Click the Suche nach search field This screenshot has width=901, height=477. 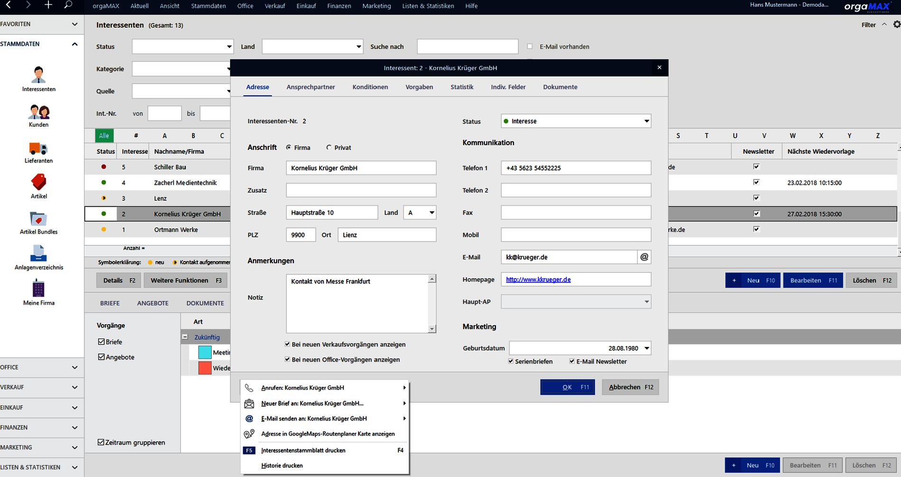coord(468,47)
